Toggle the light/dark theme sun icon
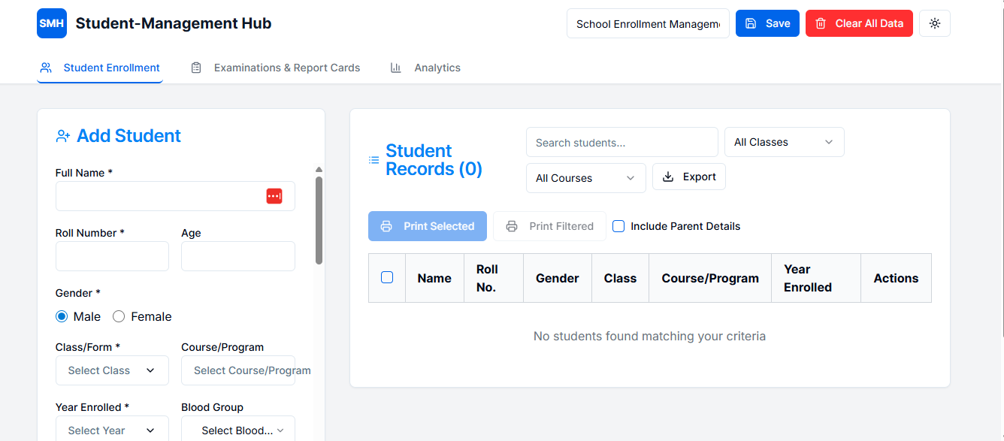 [935, 23]
